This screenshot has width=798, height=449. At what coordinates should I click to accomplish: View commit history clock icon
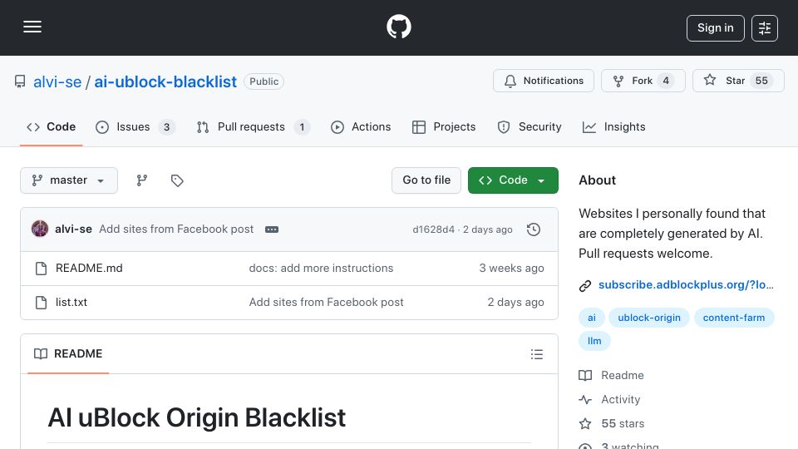(534, 229)
